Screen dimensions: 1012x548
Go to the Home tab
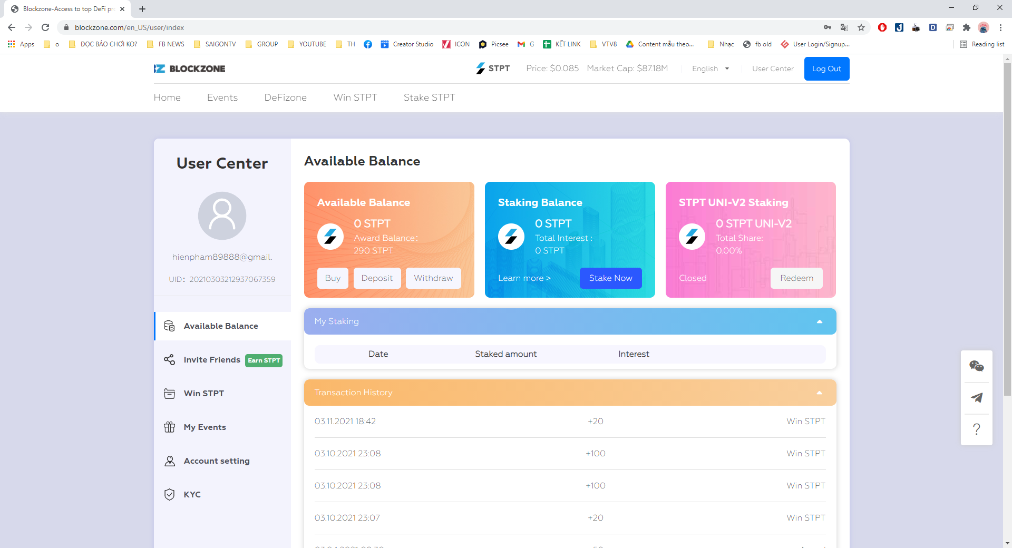[167, 97]
